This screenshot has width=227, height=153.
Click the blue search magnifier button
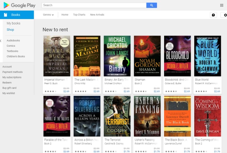(x=151, y=5)
